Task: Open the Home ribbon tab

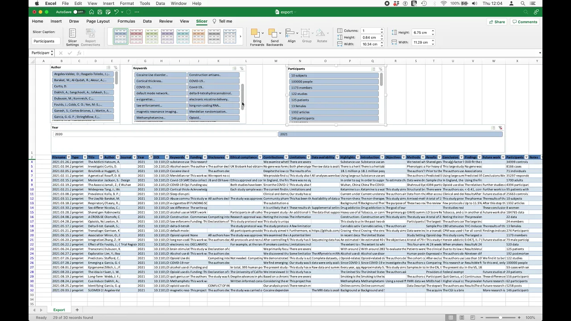Action: [x=37, y=21]
